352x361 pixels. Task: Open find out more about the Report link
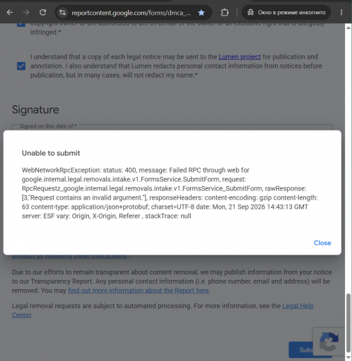pyautogui.click(x=139, y=290)
